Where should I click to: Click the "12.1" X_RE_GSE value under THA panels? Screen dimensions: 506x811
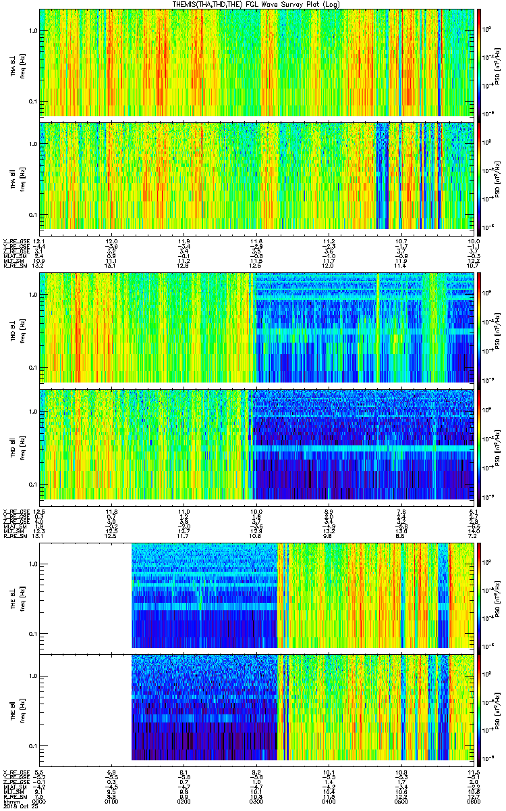[40, 241]
